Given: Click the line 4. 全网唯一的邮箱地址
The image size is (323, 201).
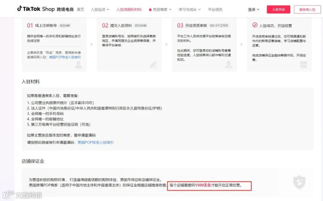Looking at the screenshot, I should (45, 119).
